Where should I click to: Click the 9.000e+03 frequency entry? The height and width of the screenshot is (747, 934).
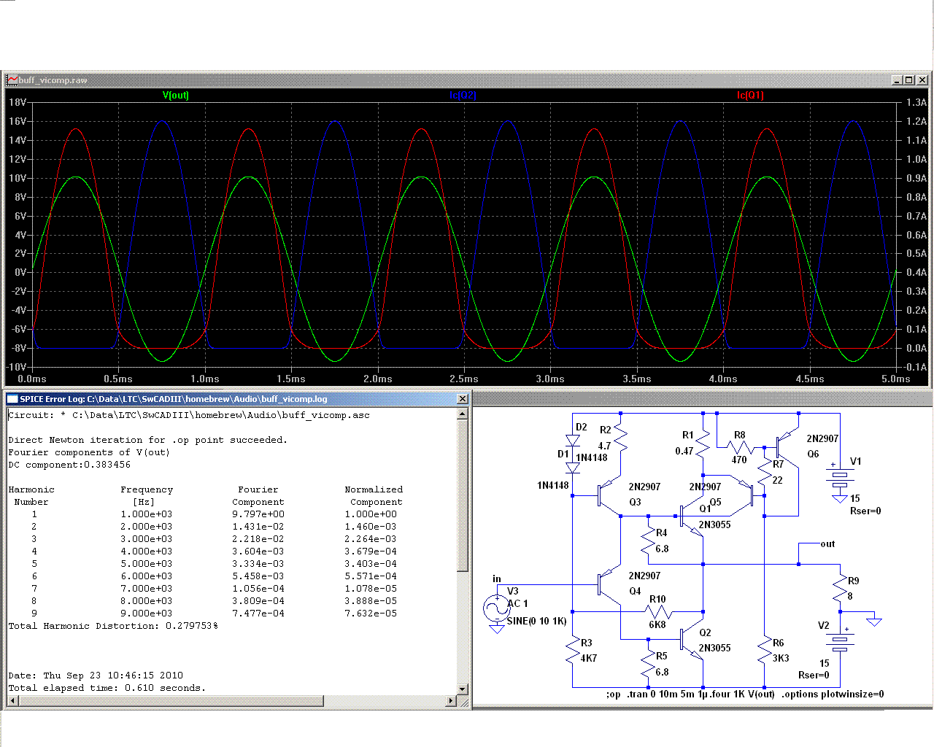tap(147, 614)
